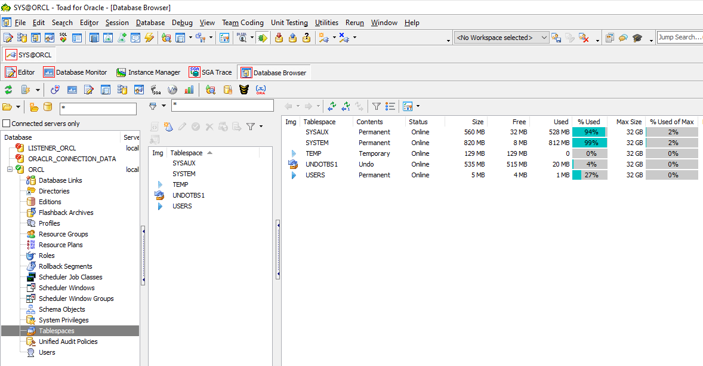Screen dimensions: 703x366
Task: Click the speech bubbles icon near workspace
Action: point(623,38)
